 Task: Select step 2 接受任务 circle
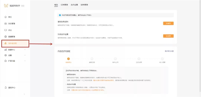[x=92, y=59]
